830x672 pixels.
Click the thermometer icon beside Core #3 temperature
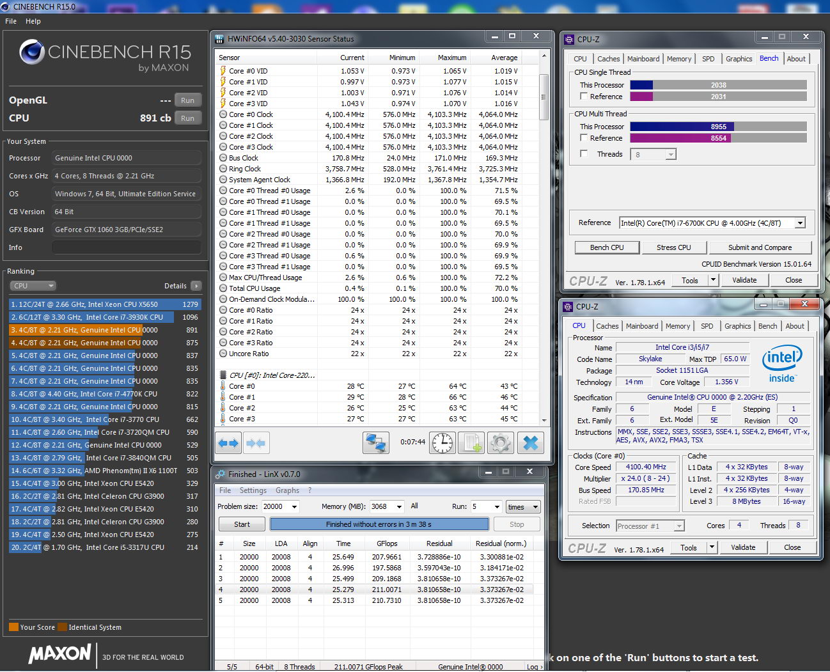pyautogui.click(x=223, y=419)
